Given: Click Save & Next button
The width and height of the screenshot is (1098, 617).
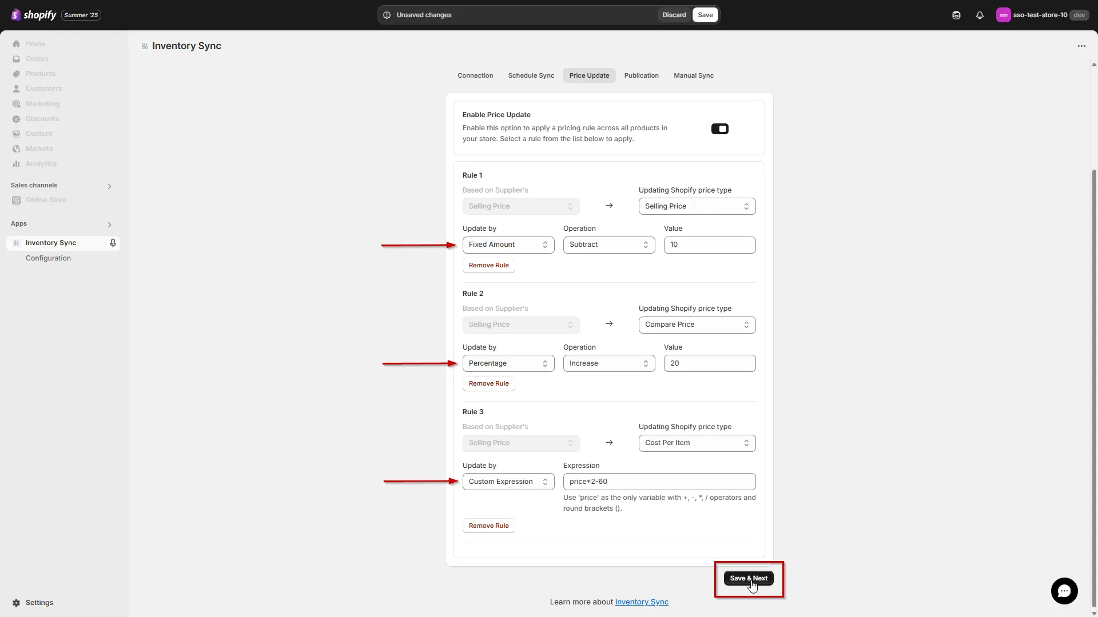Looking at the screenshot, I should [748, 578].
